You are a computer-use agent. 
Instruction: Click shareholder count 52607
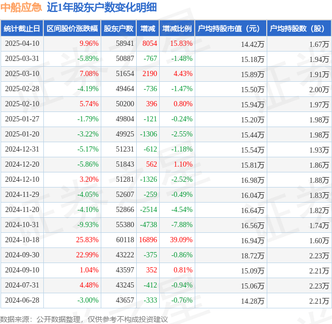pos(125,194)
